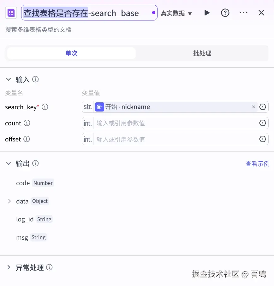Collapse the 输出 section
The image size is (274, 286).
coord(9,163)
